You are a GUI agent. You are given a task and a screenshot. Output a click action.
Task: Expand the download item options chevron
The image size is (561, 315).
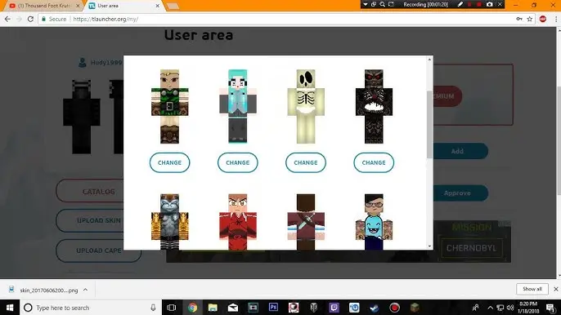pyautogui.click(x=86, y=290)
